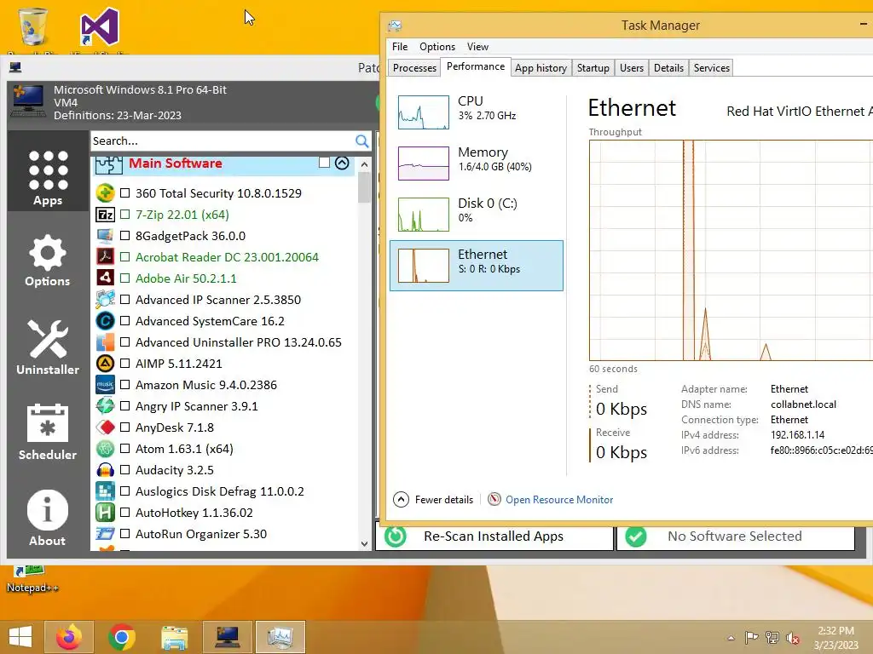Open the View menu in Task Manager
Screen dimensions: 873x654
pyautogui.click(x=477, y=47)
